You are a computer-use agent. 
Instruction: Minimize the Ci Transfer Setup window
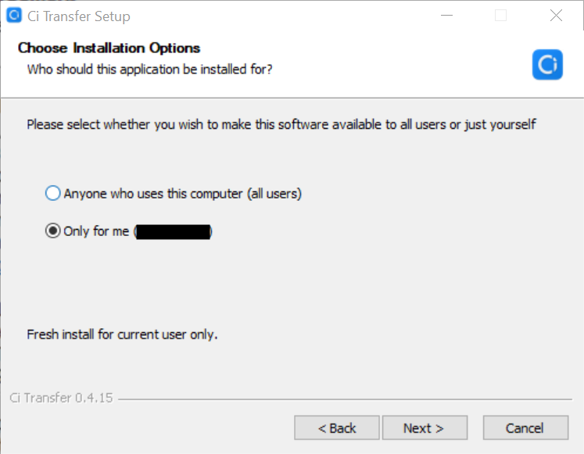[x=446, y=16]
